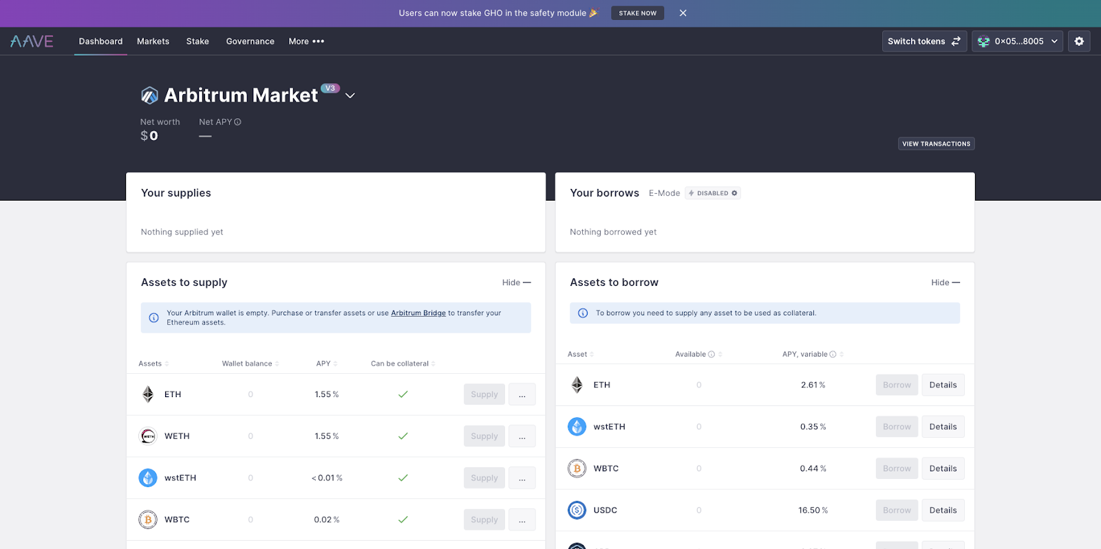Hide the Assets to borrow panel
The width and height of the screenshot is (1101, 549).
(945, 282)
